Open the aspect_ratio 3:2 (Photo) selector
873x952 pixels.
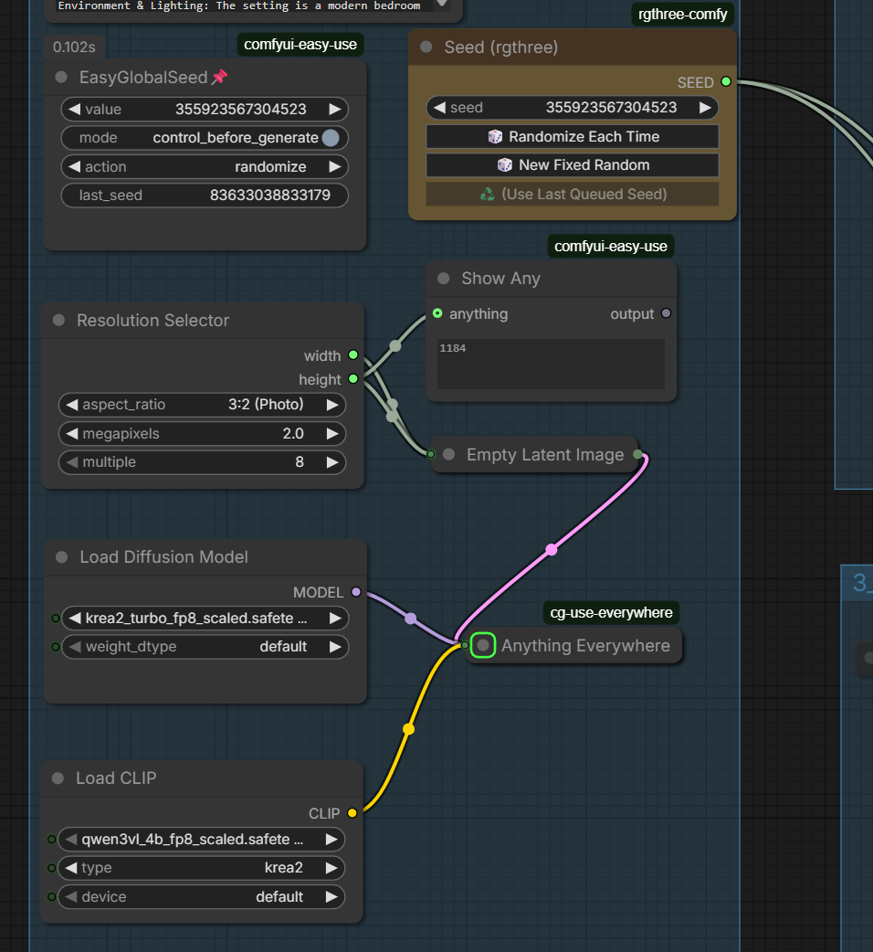202,405
